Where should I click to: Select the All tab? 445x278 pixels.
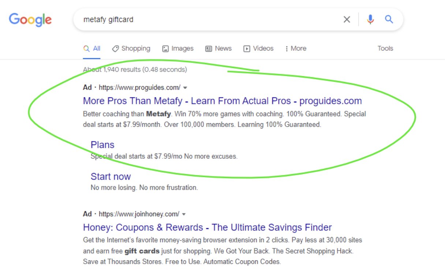(x=92, y=48)
